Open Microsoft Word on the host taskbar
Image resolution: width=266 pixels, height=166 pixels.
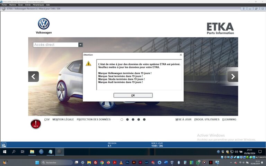(x=166, y=163)
